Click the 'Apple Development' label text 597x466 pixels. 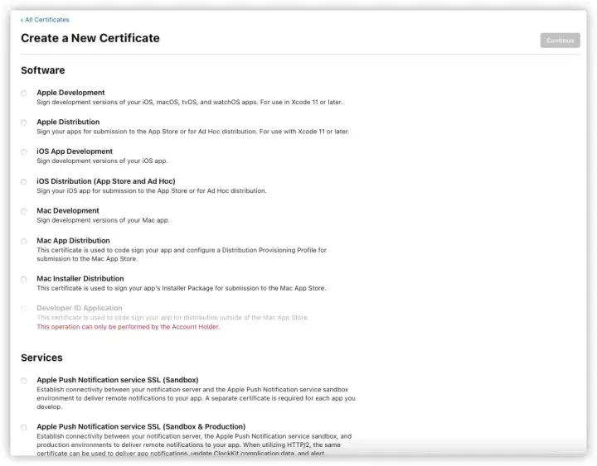[x=70, y=93]
